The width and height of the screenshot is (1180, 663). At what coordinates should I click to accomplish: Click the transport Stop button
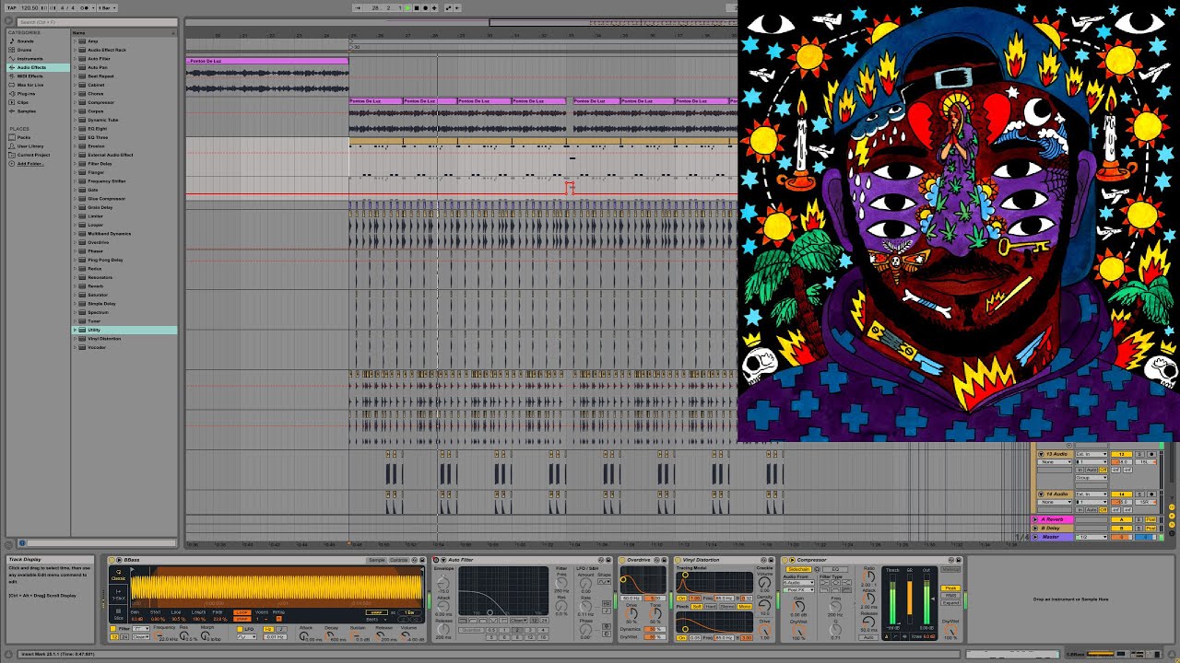coord(417,8)
